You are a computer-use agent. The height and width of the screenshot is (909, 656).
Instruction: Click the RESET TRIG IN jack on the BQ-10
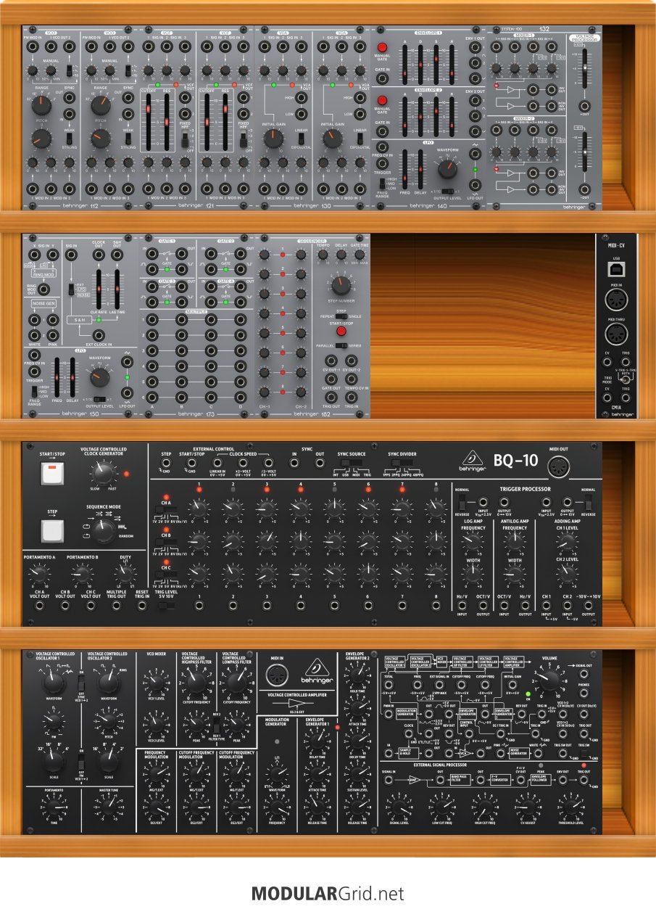143,604
